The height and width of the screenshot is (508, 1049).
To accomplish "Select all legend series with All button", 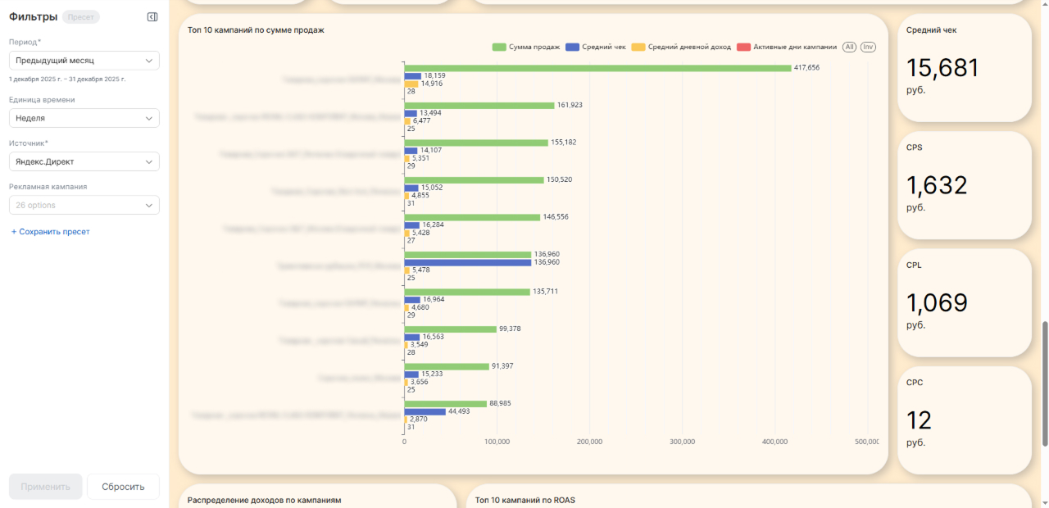I will coord(849,47).
